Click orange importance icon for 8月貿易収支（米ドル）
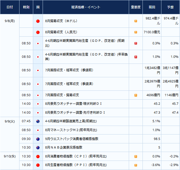This screenshot has height=170, width=180. tap(136, 21)
